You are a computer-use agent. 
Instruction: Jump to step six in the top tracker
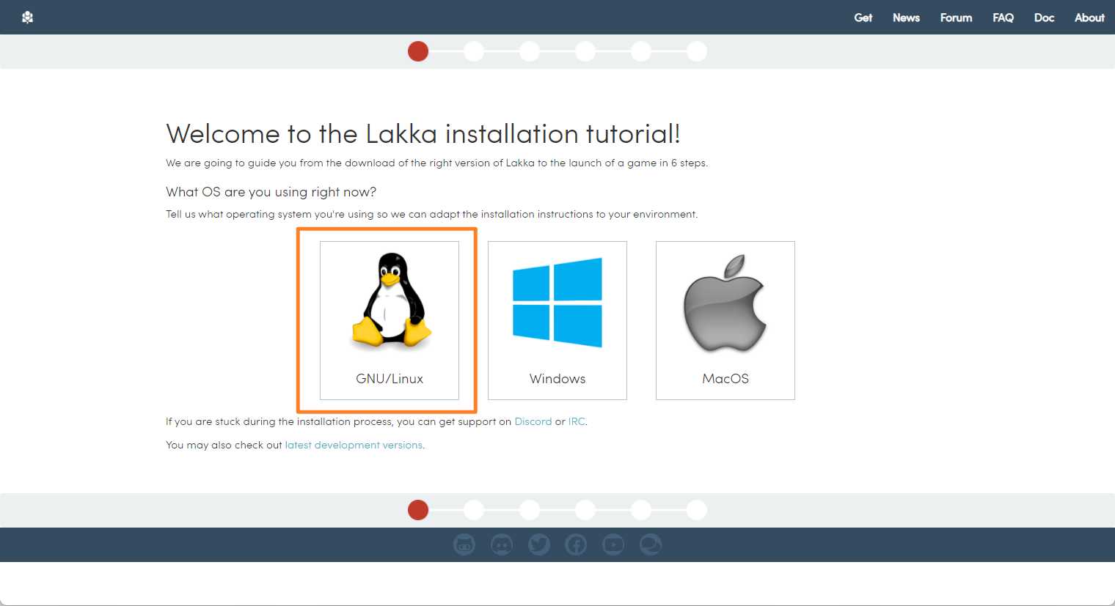pyautogui.click(x=697, y=51)
